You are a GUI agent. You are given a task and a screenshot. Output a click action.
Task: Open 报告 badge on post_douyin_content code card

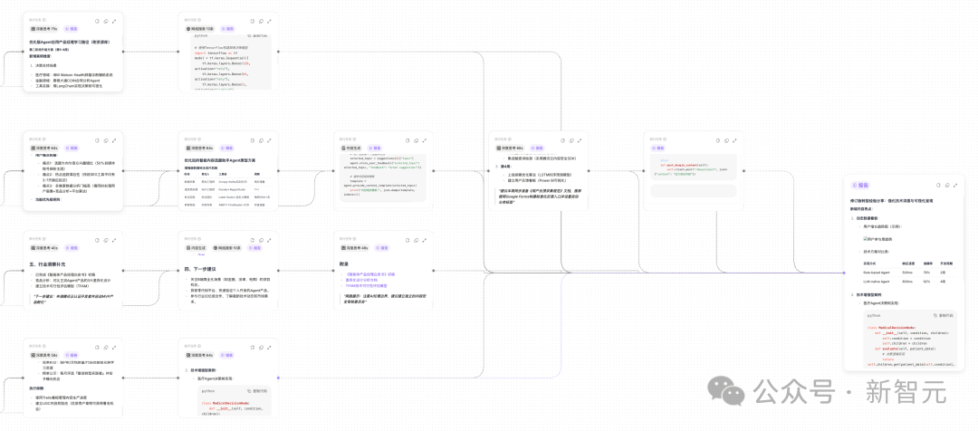(658, 148)
